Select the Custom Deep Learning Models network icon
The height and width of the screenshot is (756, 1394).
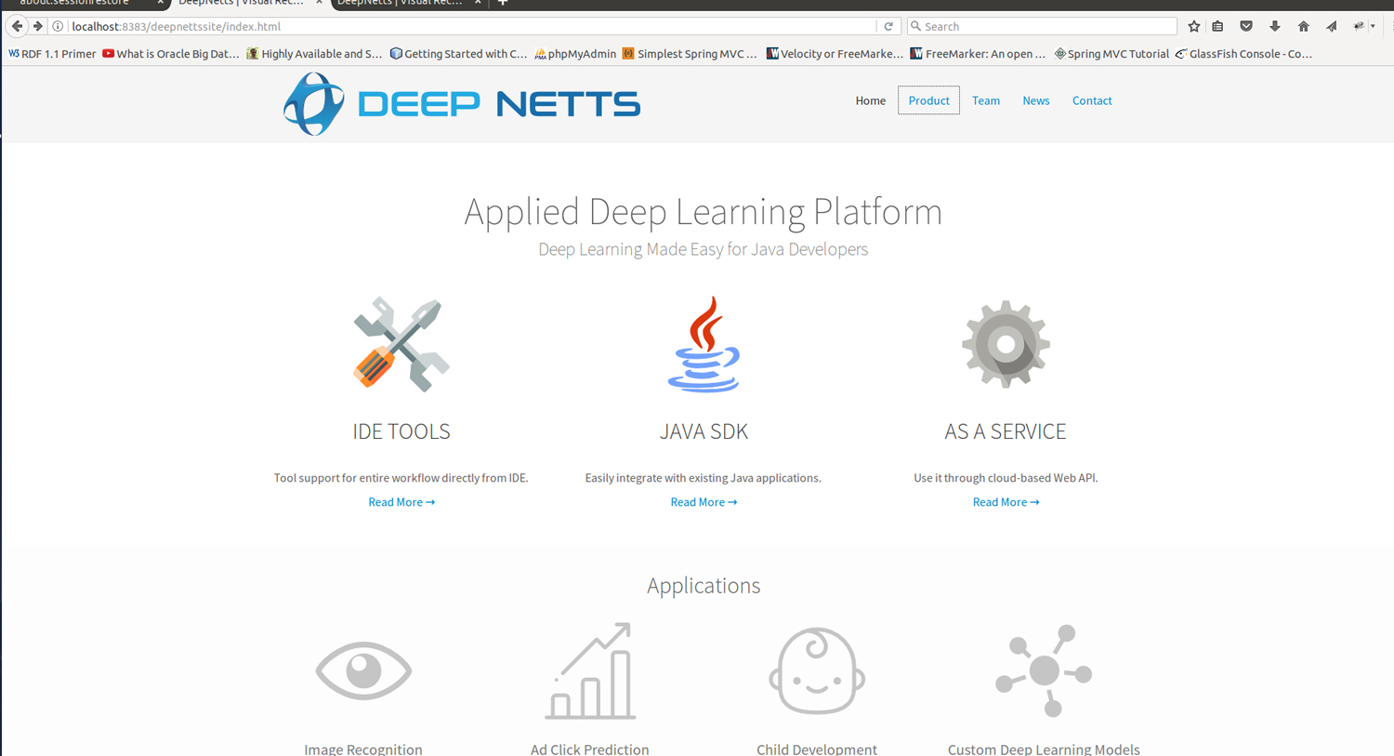[1044, 670]
